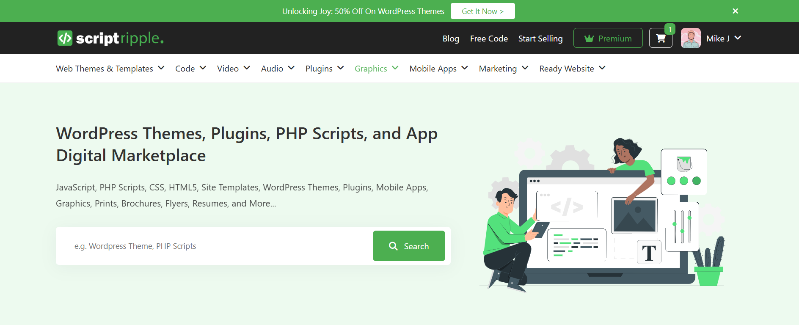The height and width of the screenshot is (325, 799).
Task: Open the Video menu
Action: pyautogui.click(x=228, y=69)
